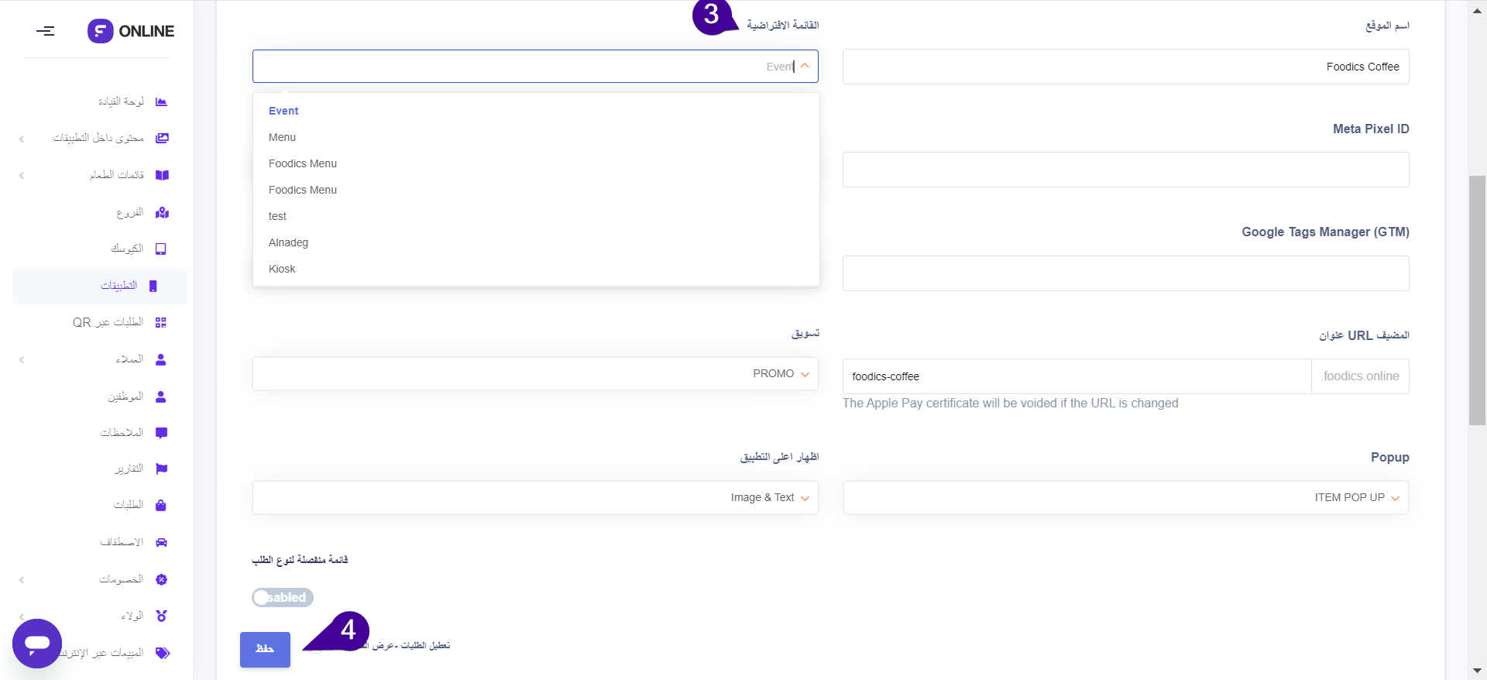Select the Event option in list
The width and height of the screenshot is (1487, 680).
click(x=536, y=111)
